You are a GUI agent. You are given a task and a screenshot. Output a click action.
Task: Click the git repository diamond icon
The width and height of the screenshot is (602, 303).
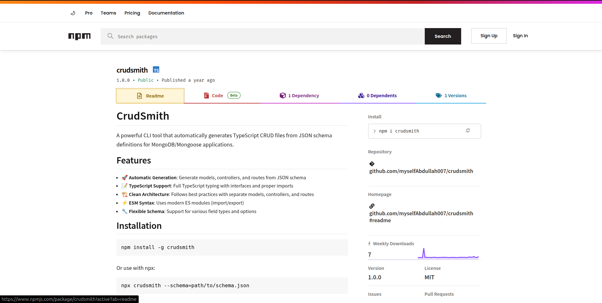(x=372, y=164)
